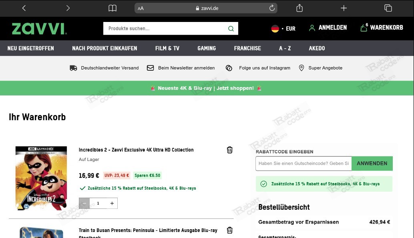The width and height of the screenshot is (414, 238).
Task: Click 15 % Rabatt offer text under Incredibles 2
Action: coord(142,188)
